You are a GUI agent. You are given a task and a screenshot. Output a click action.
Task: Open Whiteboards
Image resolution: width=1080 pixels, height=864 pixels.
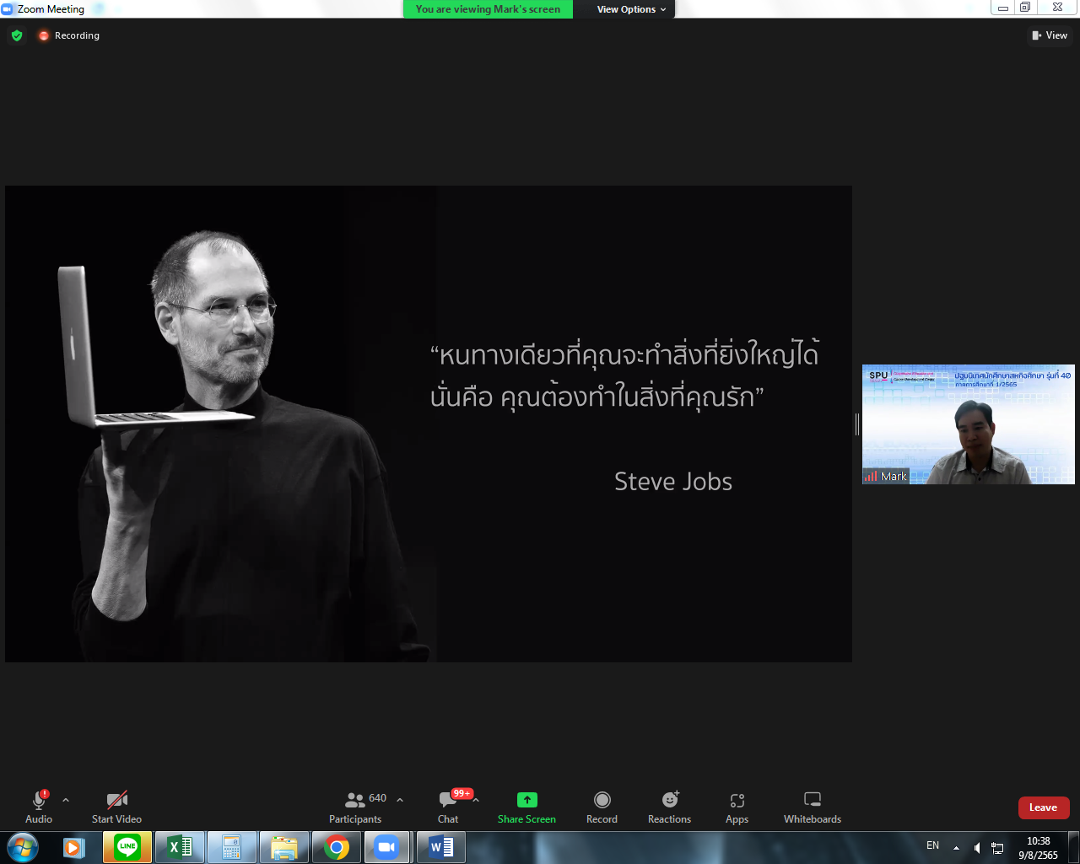(812, 807)
